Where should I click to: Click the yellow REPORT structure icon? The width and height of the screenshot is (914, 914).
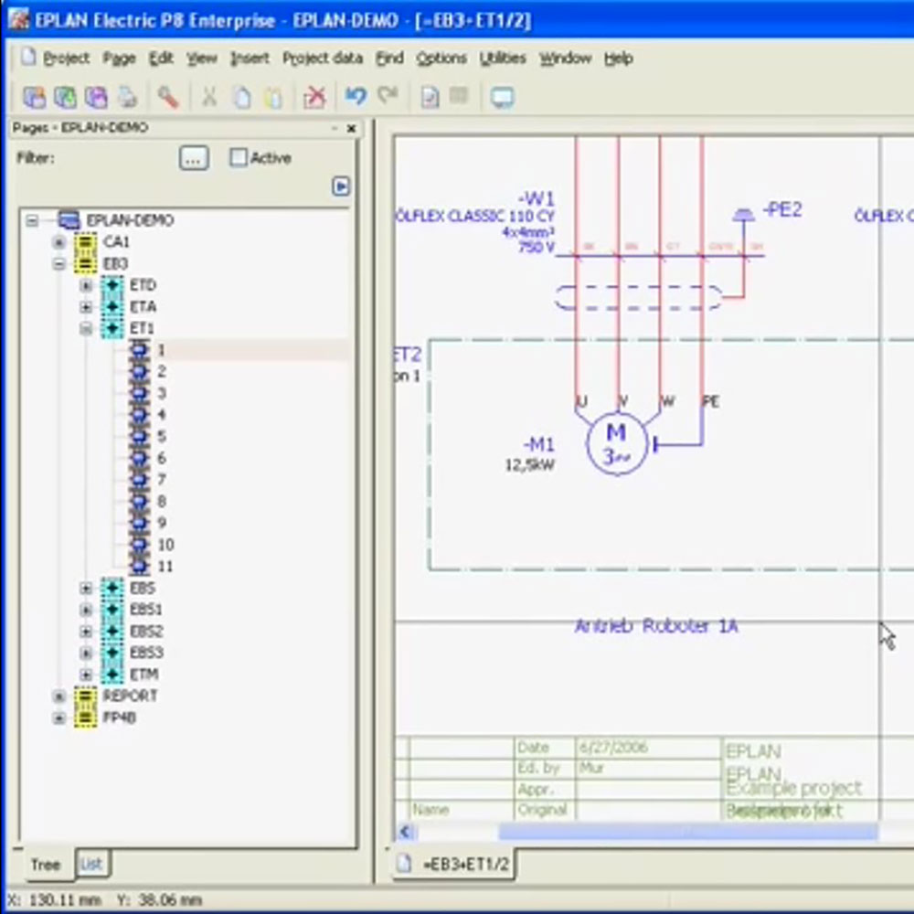85,696
